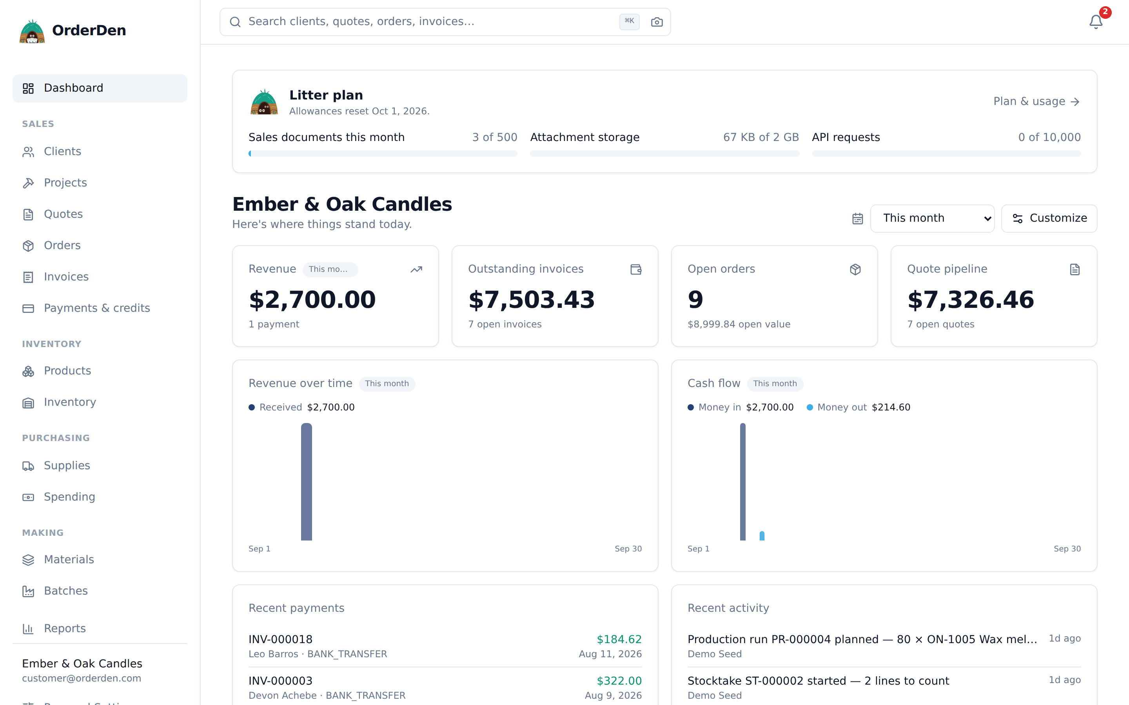Click the Materials layers icon

click(x=28, y=560)
